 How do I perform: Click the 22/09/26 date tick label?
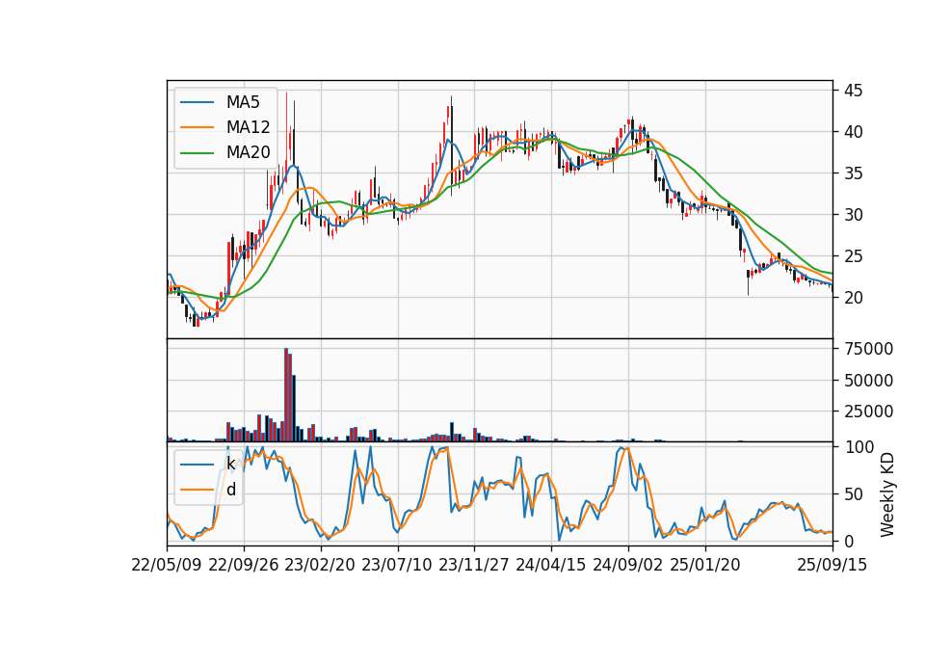(244, 565)
